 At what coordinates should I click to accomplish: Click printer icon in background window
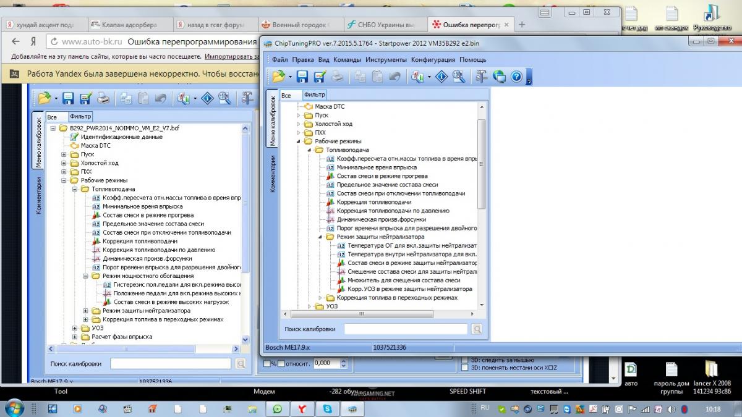click(103, 98)
